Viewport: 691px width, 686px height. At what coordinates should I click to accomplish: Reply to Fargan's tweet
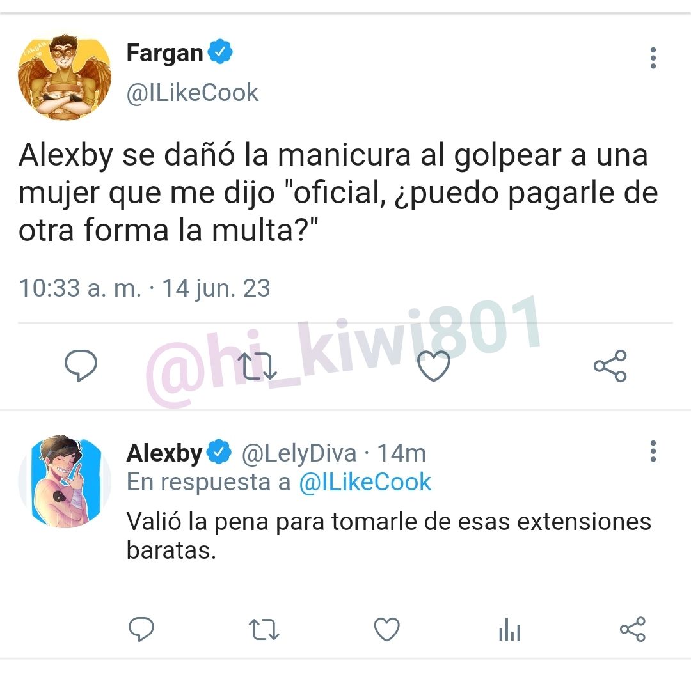81,366
